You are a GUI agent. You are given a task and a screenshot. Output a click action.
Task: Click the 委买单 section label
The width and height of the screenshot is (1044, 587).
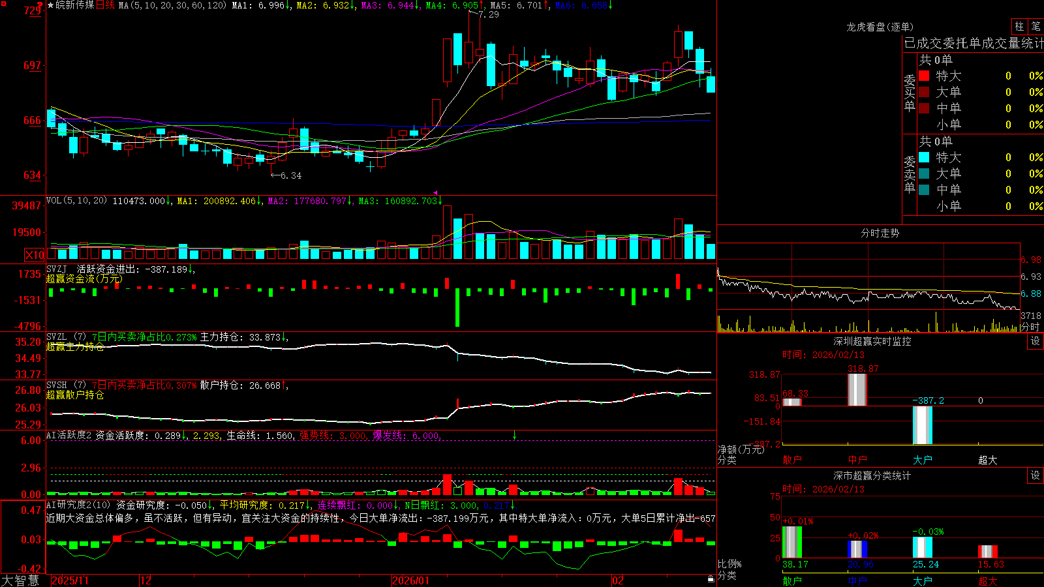coord(910,93)
